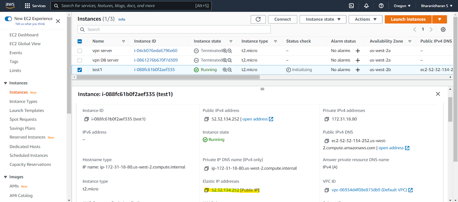Open the Actions dropdown
458x202 pixels.
(x=366, y=19)
